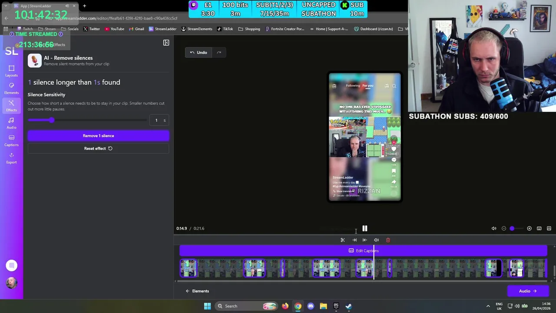Open the Audio sidebar section
The height and width of the screenshot is (313, 556).
point(11,123)
